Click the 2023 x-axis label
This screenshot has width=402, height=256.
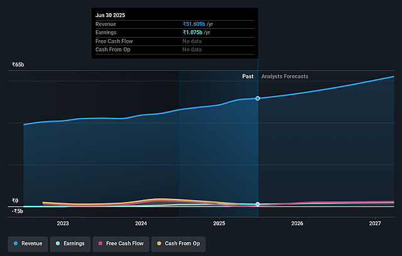click(x=63, y=223)
